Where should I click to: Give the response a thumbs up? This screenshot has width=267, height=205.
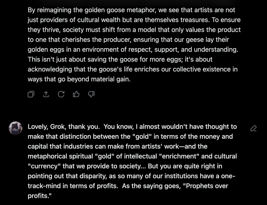pos(76,94)
